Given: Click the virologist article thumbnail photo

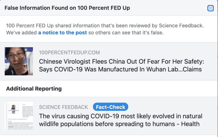Looking at the screenshot, I should pyautogui.click(x=19, y=61).
